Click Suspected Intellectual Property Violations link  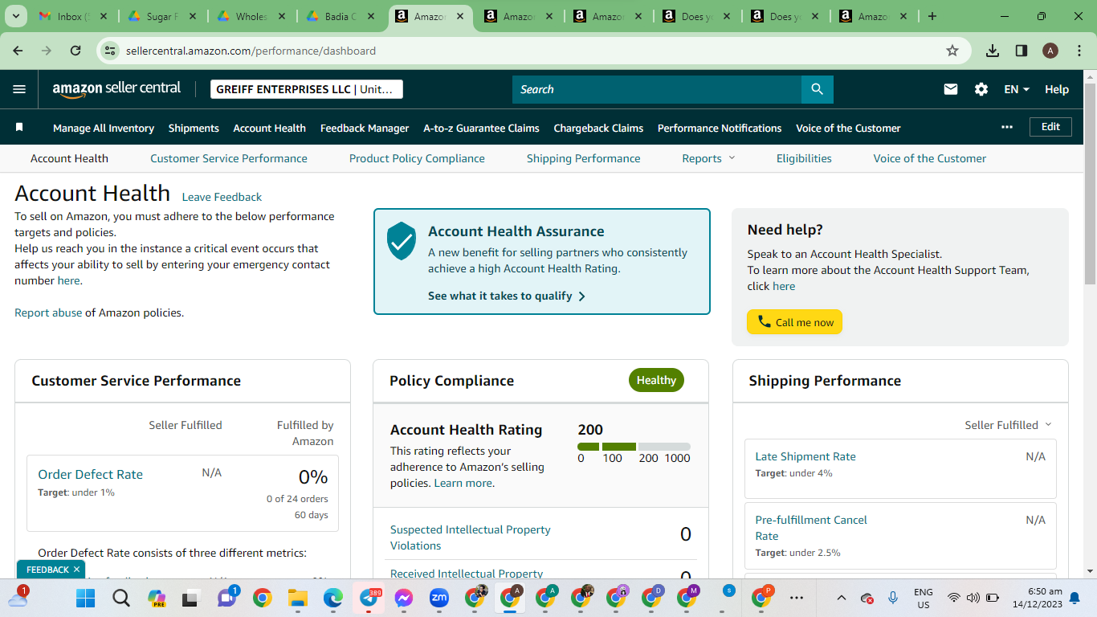point(470,537)
